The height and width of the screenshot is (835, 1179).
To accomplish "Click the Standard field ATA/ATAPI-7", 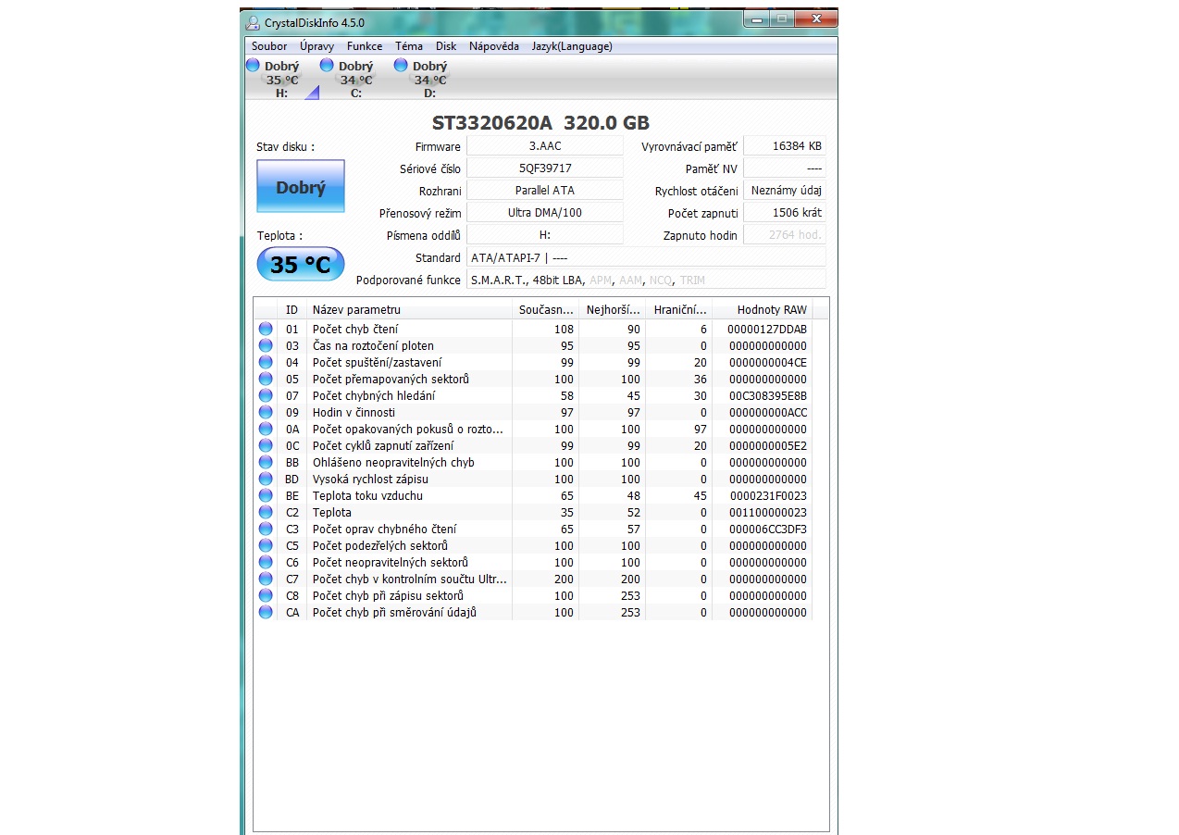I will coord(646,257).
